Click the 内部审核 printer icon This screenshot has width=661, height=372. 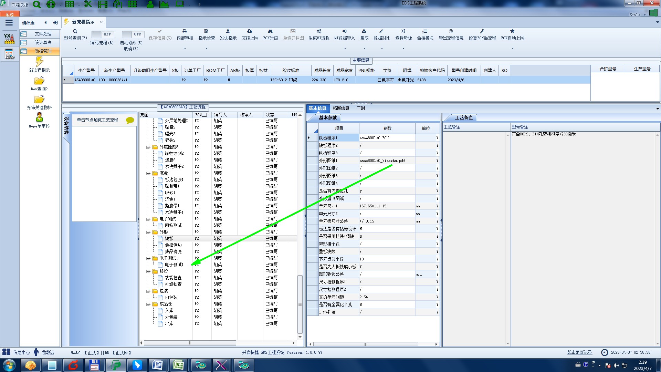(185, 31)
